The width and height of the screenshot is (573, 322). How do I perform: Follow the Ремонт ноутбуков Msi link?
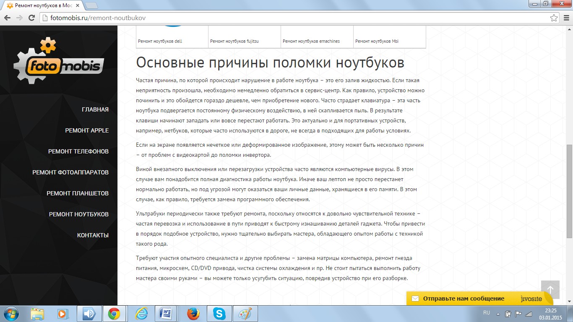377,41
